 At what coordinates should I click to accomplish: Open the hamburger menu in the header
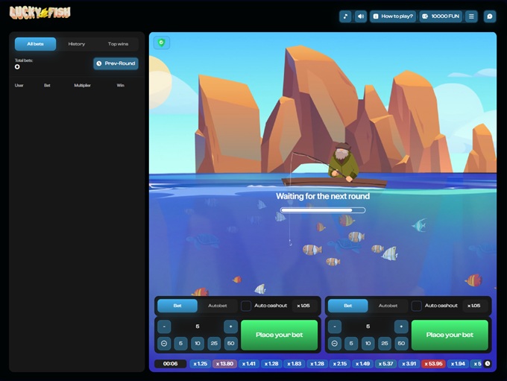tap(471, 16)
